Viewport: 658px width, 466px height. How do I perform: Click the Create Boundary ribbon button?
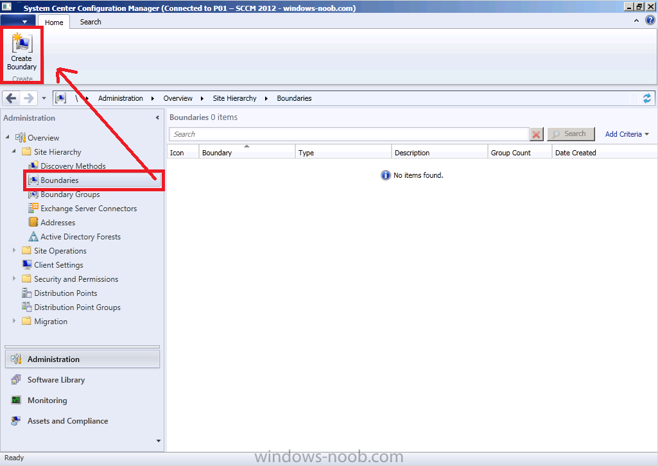22,51
